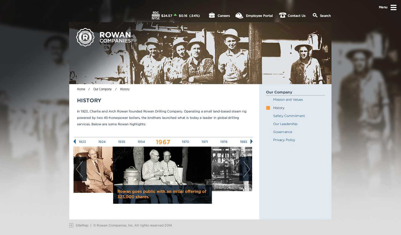Click the highlighted 1967 year

coord(163,142)
